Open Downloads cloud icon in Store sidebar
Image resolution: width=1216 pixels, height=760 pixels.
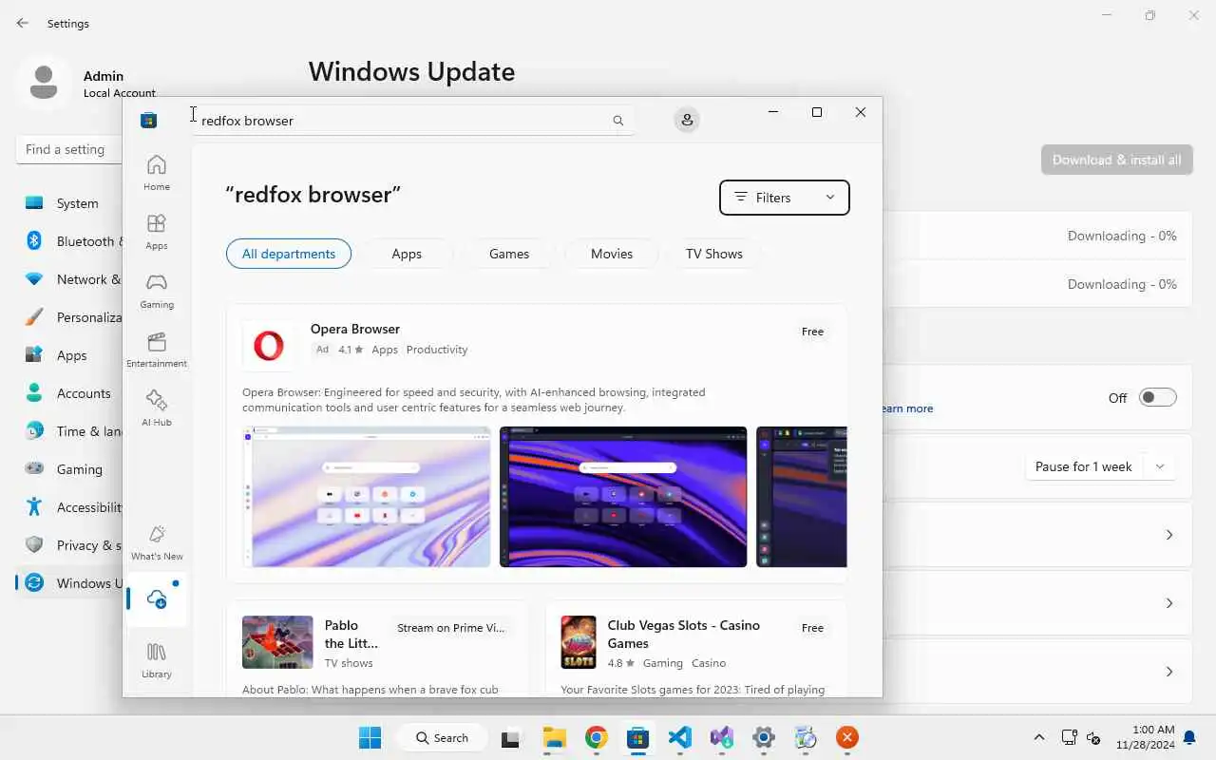[157, 599]
